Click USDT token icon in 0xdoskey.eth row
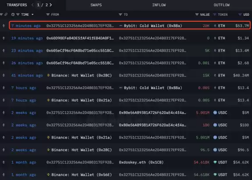This screenshot has height=180, width=252. (x=215, y=162)
